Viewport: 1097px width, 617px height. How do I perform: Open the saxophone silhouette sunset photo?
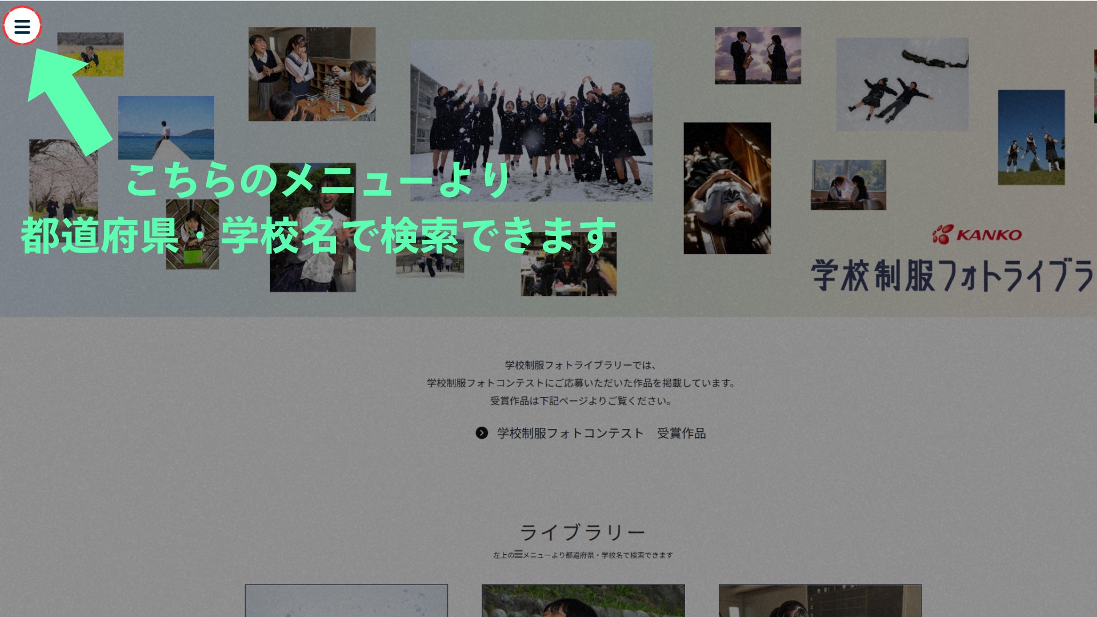click(x=758, y=55)
